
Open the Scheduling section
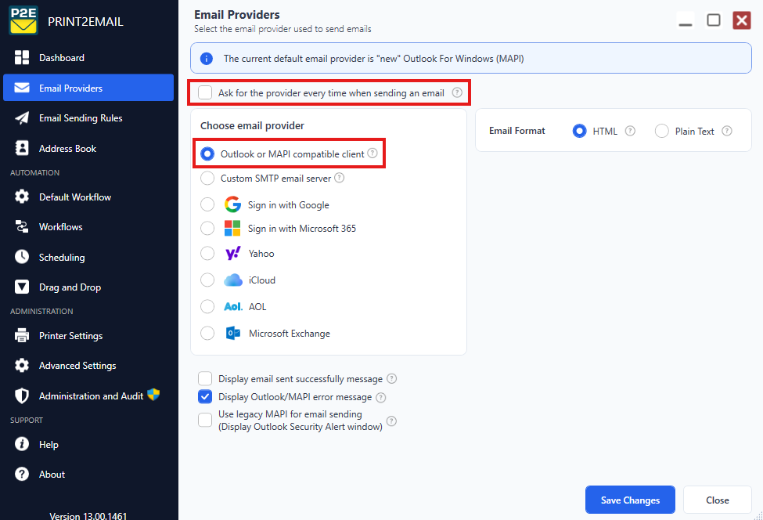(88, 257)
